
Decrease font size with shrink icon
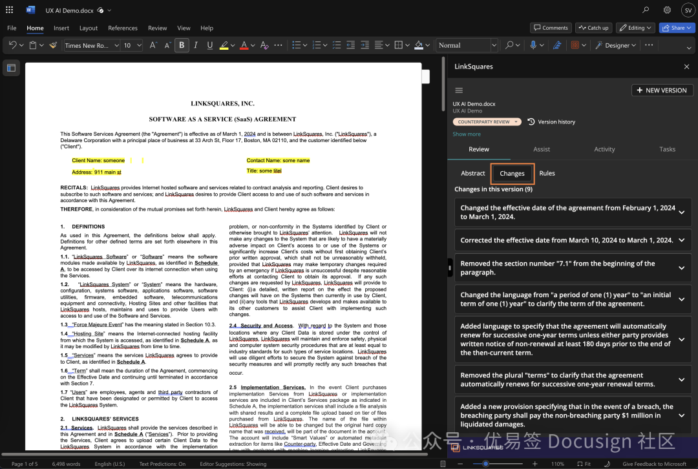click(167, 45)
